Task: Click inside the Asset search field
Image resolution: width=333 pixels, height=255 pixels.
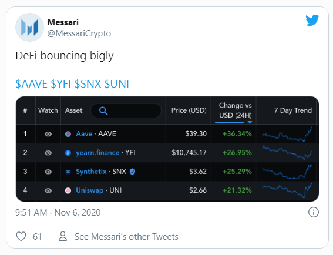Action: point(126,110)
